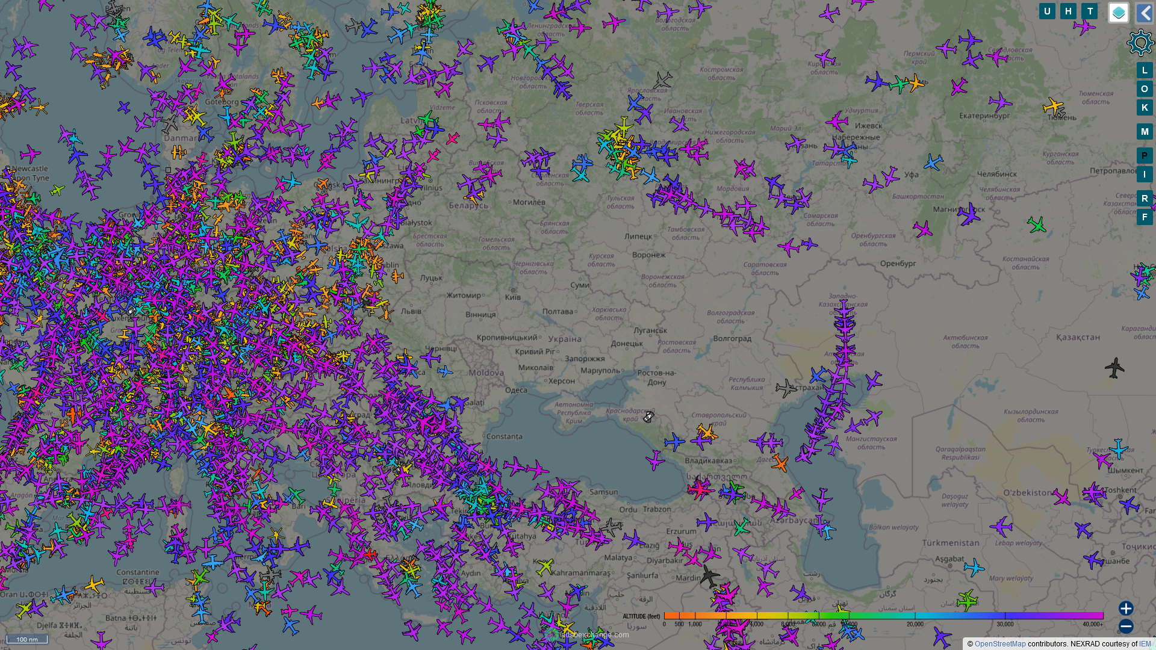The image size is (1156, 650).
Task: Toggle the P button
Action: tap(1145, 156)
